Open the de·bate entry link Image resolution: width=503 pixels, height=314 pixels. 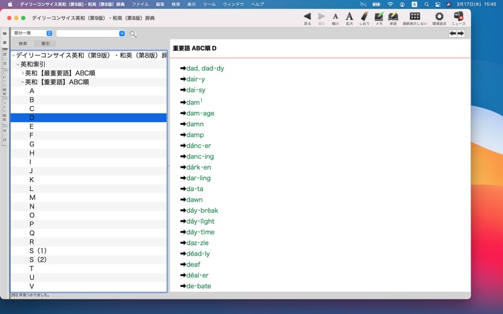pyautogui.click(x=199, y=286)
